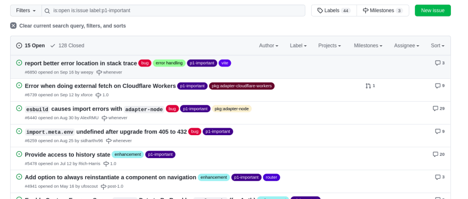Open linked pull request icon showing 1
This screenshot has height=199, width=468.
pos(370,86)
